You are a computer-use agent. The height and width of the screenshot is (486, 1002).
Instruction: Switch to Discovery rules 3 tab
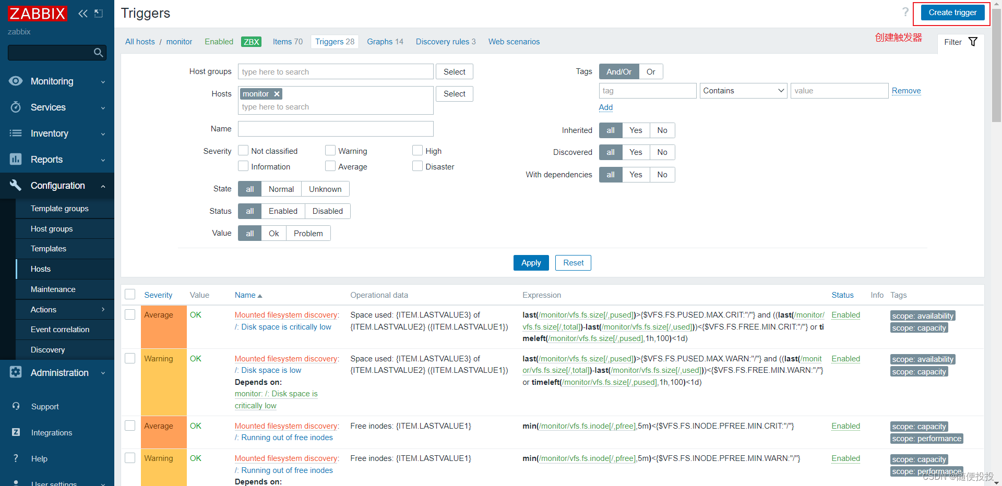tap(446, 42)
